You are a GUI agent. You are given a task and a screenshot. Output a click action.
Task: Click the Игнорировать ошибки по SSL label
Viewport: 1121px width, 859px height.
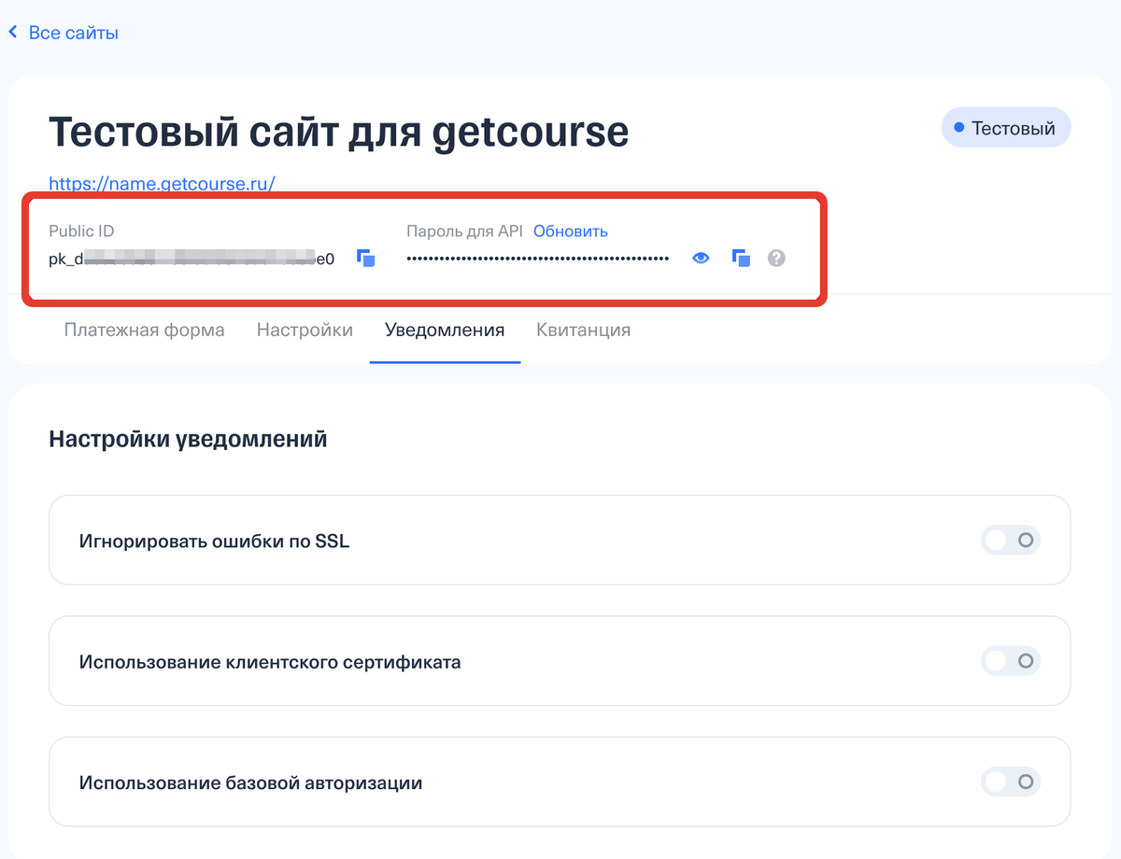pos(214,541)
